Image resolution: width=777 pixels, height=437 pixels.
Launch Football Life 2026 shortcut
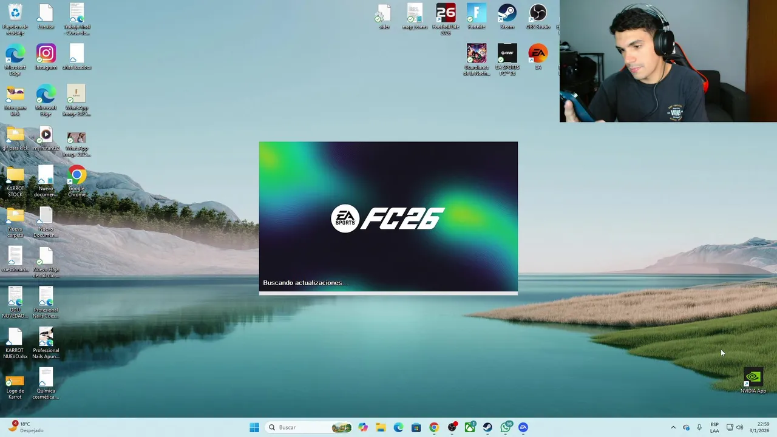(446, 19)
